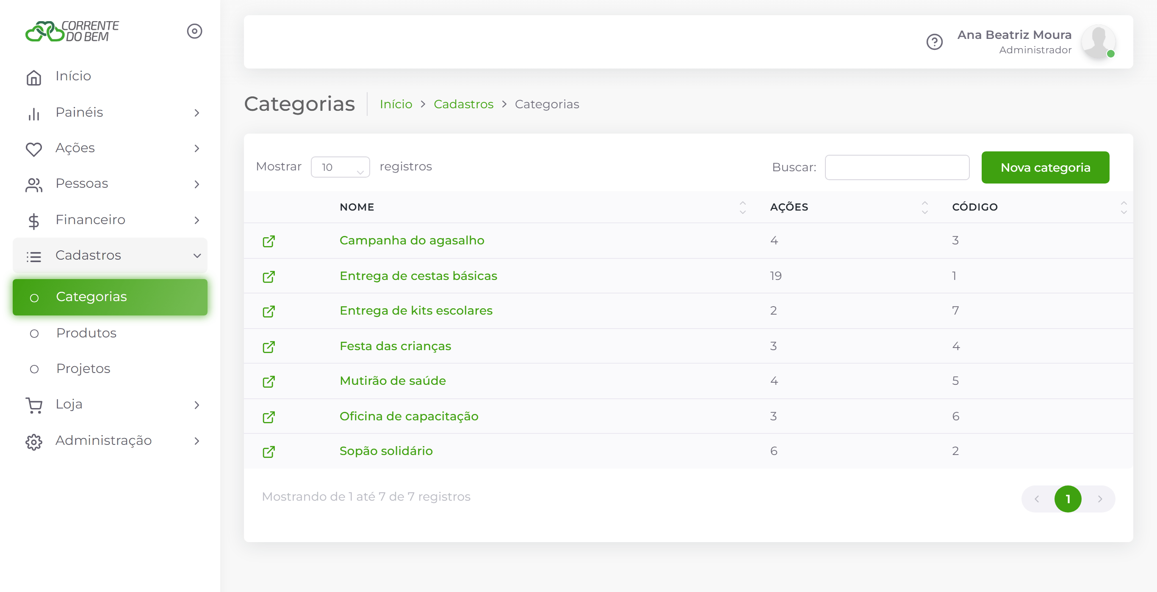Expand the Administração menu chevron
This screenshot has width=1157, height=592.
(197, 441)
